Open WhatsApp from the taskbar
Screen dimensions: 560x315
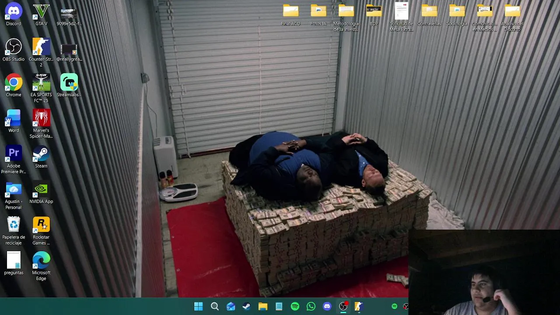point(311,306)
